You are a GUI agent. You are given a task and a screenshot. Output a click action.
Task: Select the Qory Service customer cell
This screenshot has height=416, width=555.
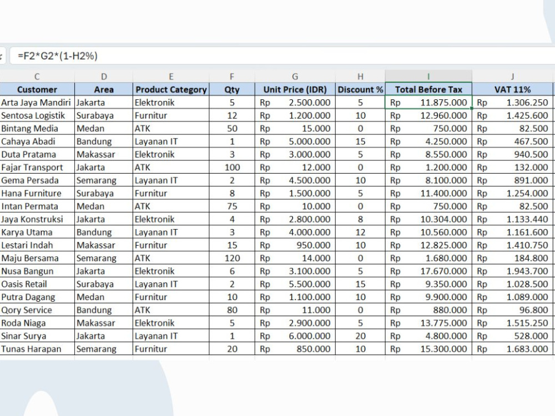pyautogui.click(x=37, y=310)
